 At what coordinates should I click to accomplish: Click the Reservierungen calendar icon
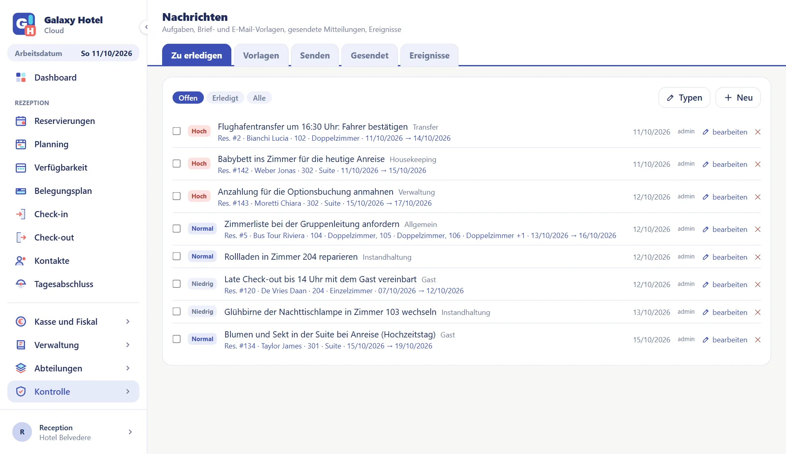21,121
